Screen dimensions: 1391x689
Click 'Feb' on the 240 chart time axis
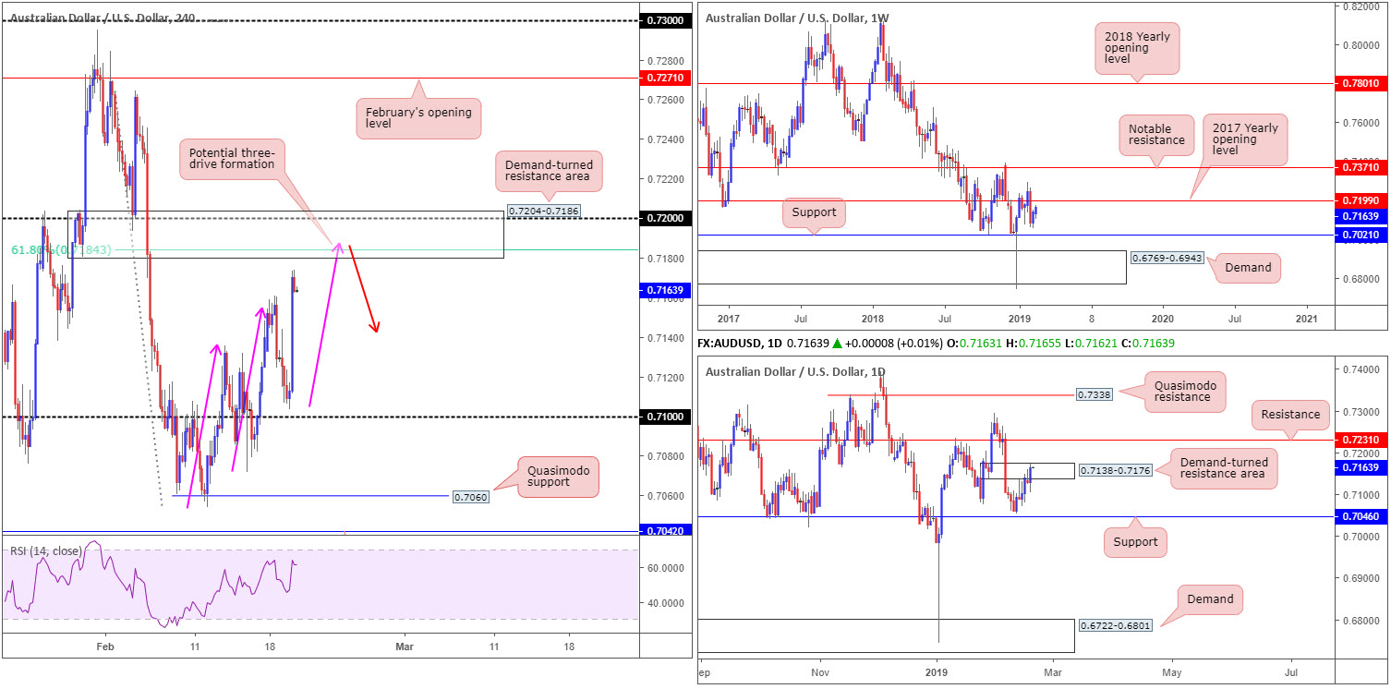click(x=105, y=647)
